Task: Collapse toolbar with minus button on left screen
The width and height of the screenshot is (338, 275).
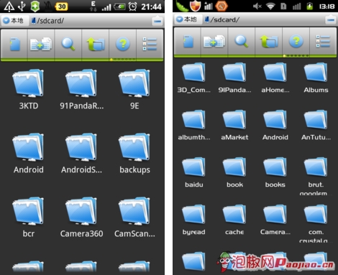Action: (x=157, y=21)
